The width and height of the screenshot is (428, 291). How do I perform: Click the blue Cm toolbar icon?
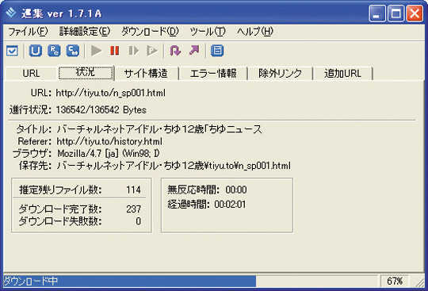pyautogui.click(x=73, y=51)
